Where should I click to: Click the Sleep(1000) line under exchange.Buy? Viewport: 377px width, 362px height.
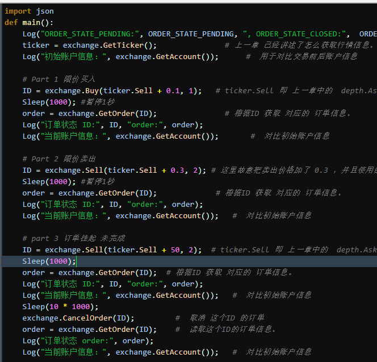point(49,102)
